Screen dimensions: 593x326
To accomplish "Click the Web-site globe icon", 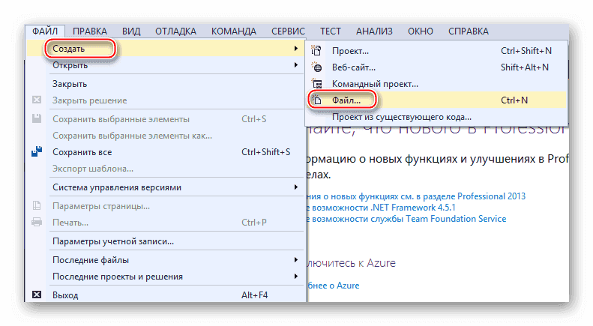I will tap(317, 67).
